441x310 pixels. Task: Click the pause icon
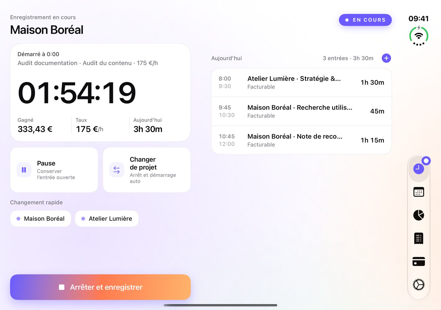[24, 170]
